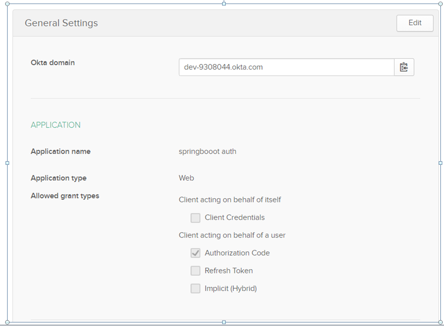Click the Client acting on behalf of a user text
Image resolution: width=444 pixels, height=326 pixels.
click(232, 235)
